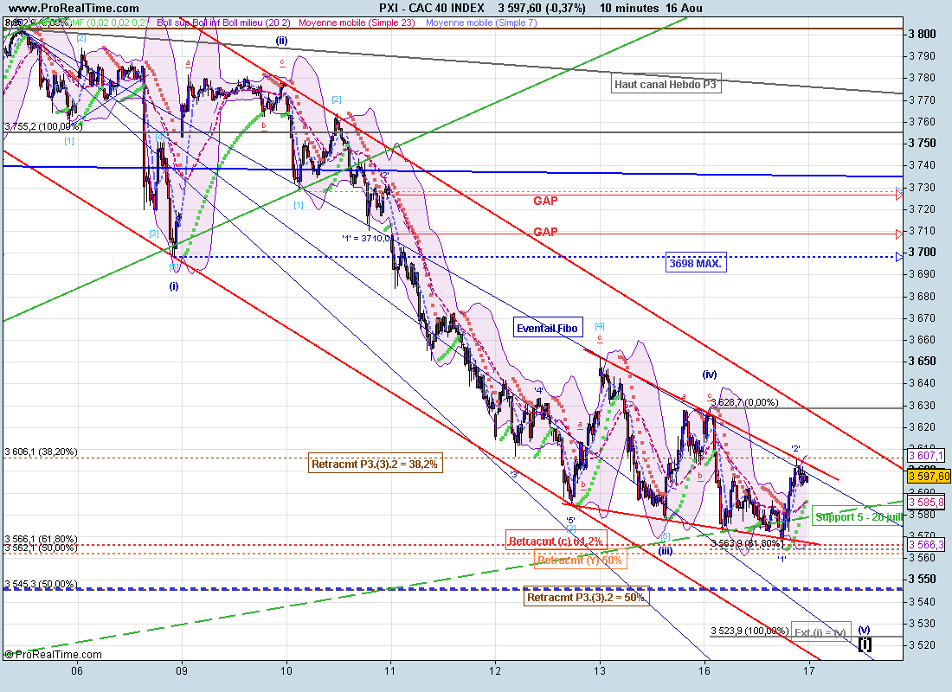The height and width of the screenshot is (692, 952).
Task: Open the © ProRealTime.com watermark link
Action: pyautogui.click(x=54, y=655)
